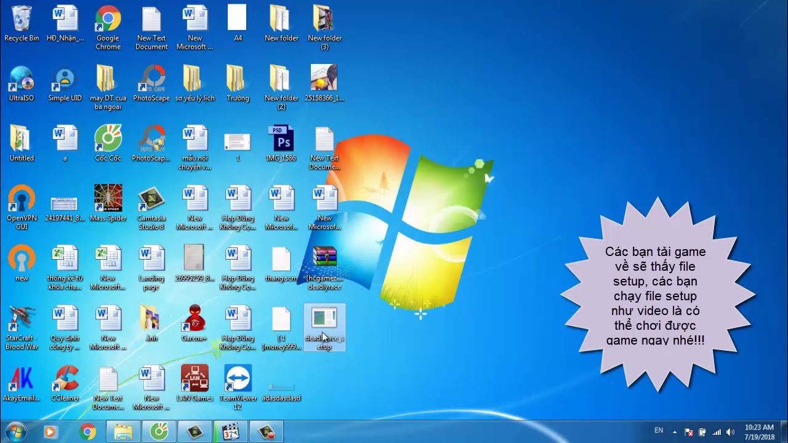This screenshot has width=788, height=443.
Task: Select the StarCraft - Brood War shortcut
Action: pos(22,328)
